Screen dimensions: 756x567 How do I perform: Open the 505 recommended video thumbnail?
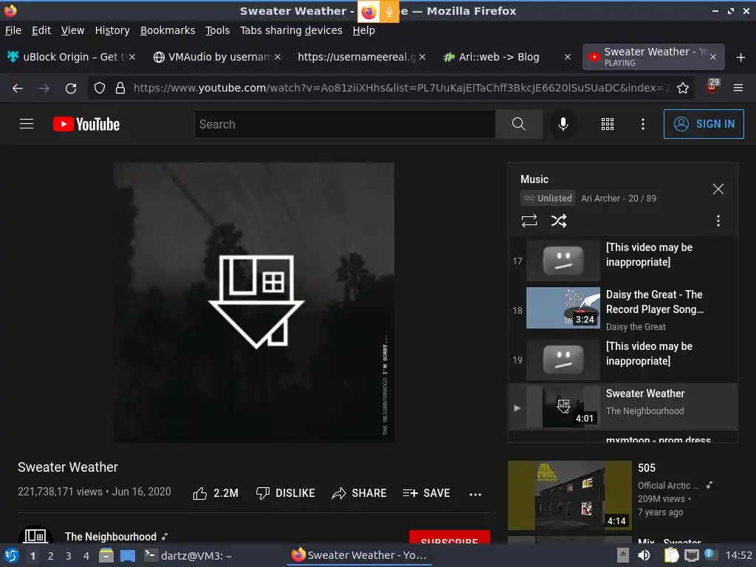[x=569, y=495]
